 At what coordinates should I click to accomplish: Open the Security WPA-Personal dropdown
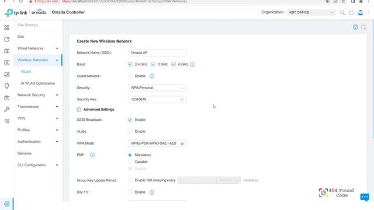pyautogui.click(x=157, y=88)
